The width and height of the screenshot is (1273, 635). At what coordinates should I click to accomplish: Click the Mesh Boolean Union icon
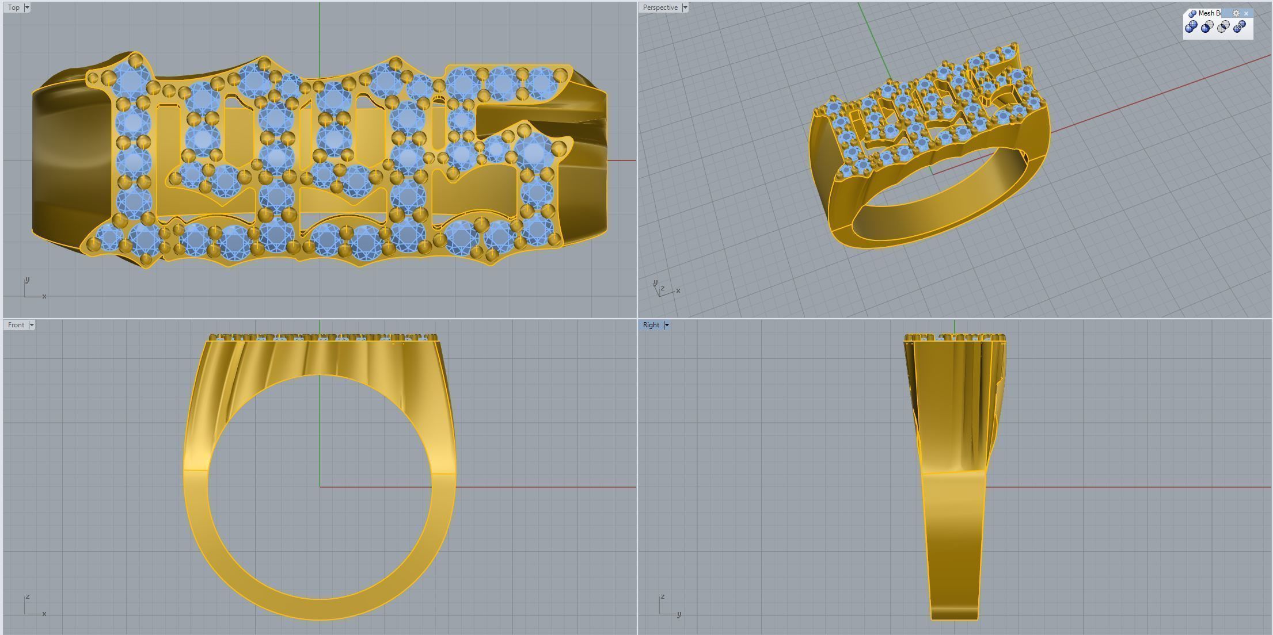(x=1191, y=26)
